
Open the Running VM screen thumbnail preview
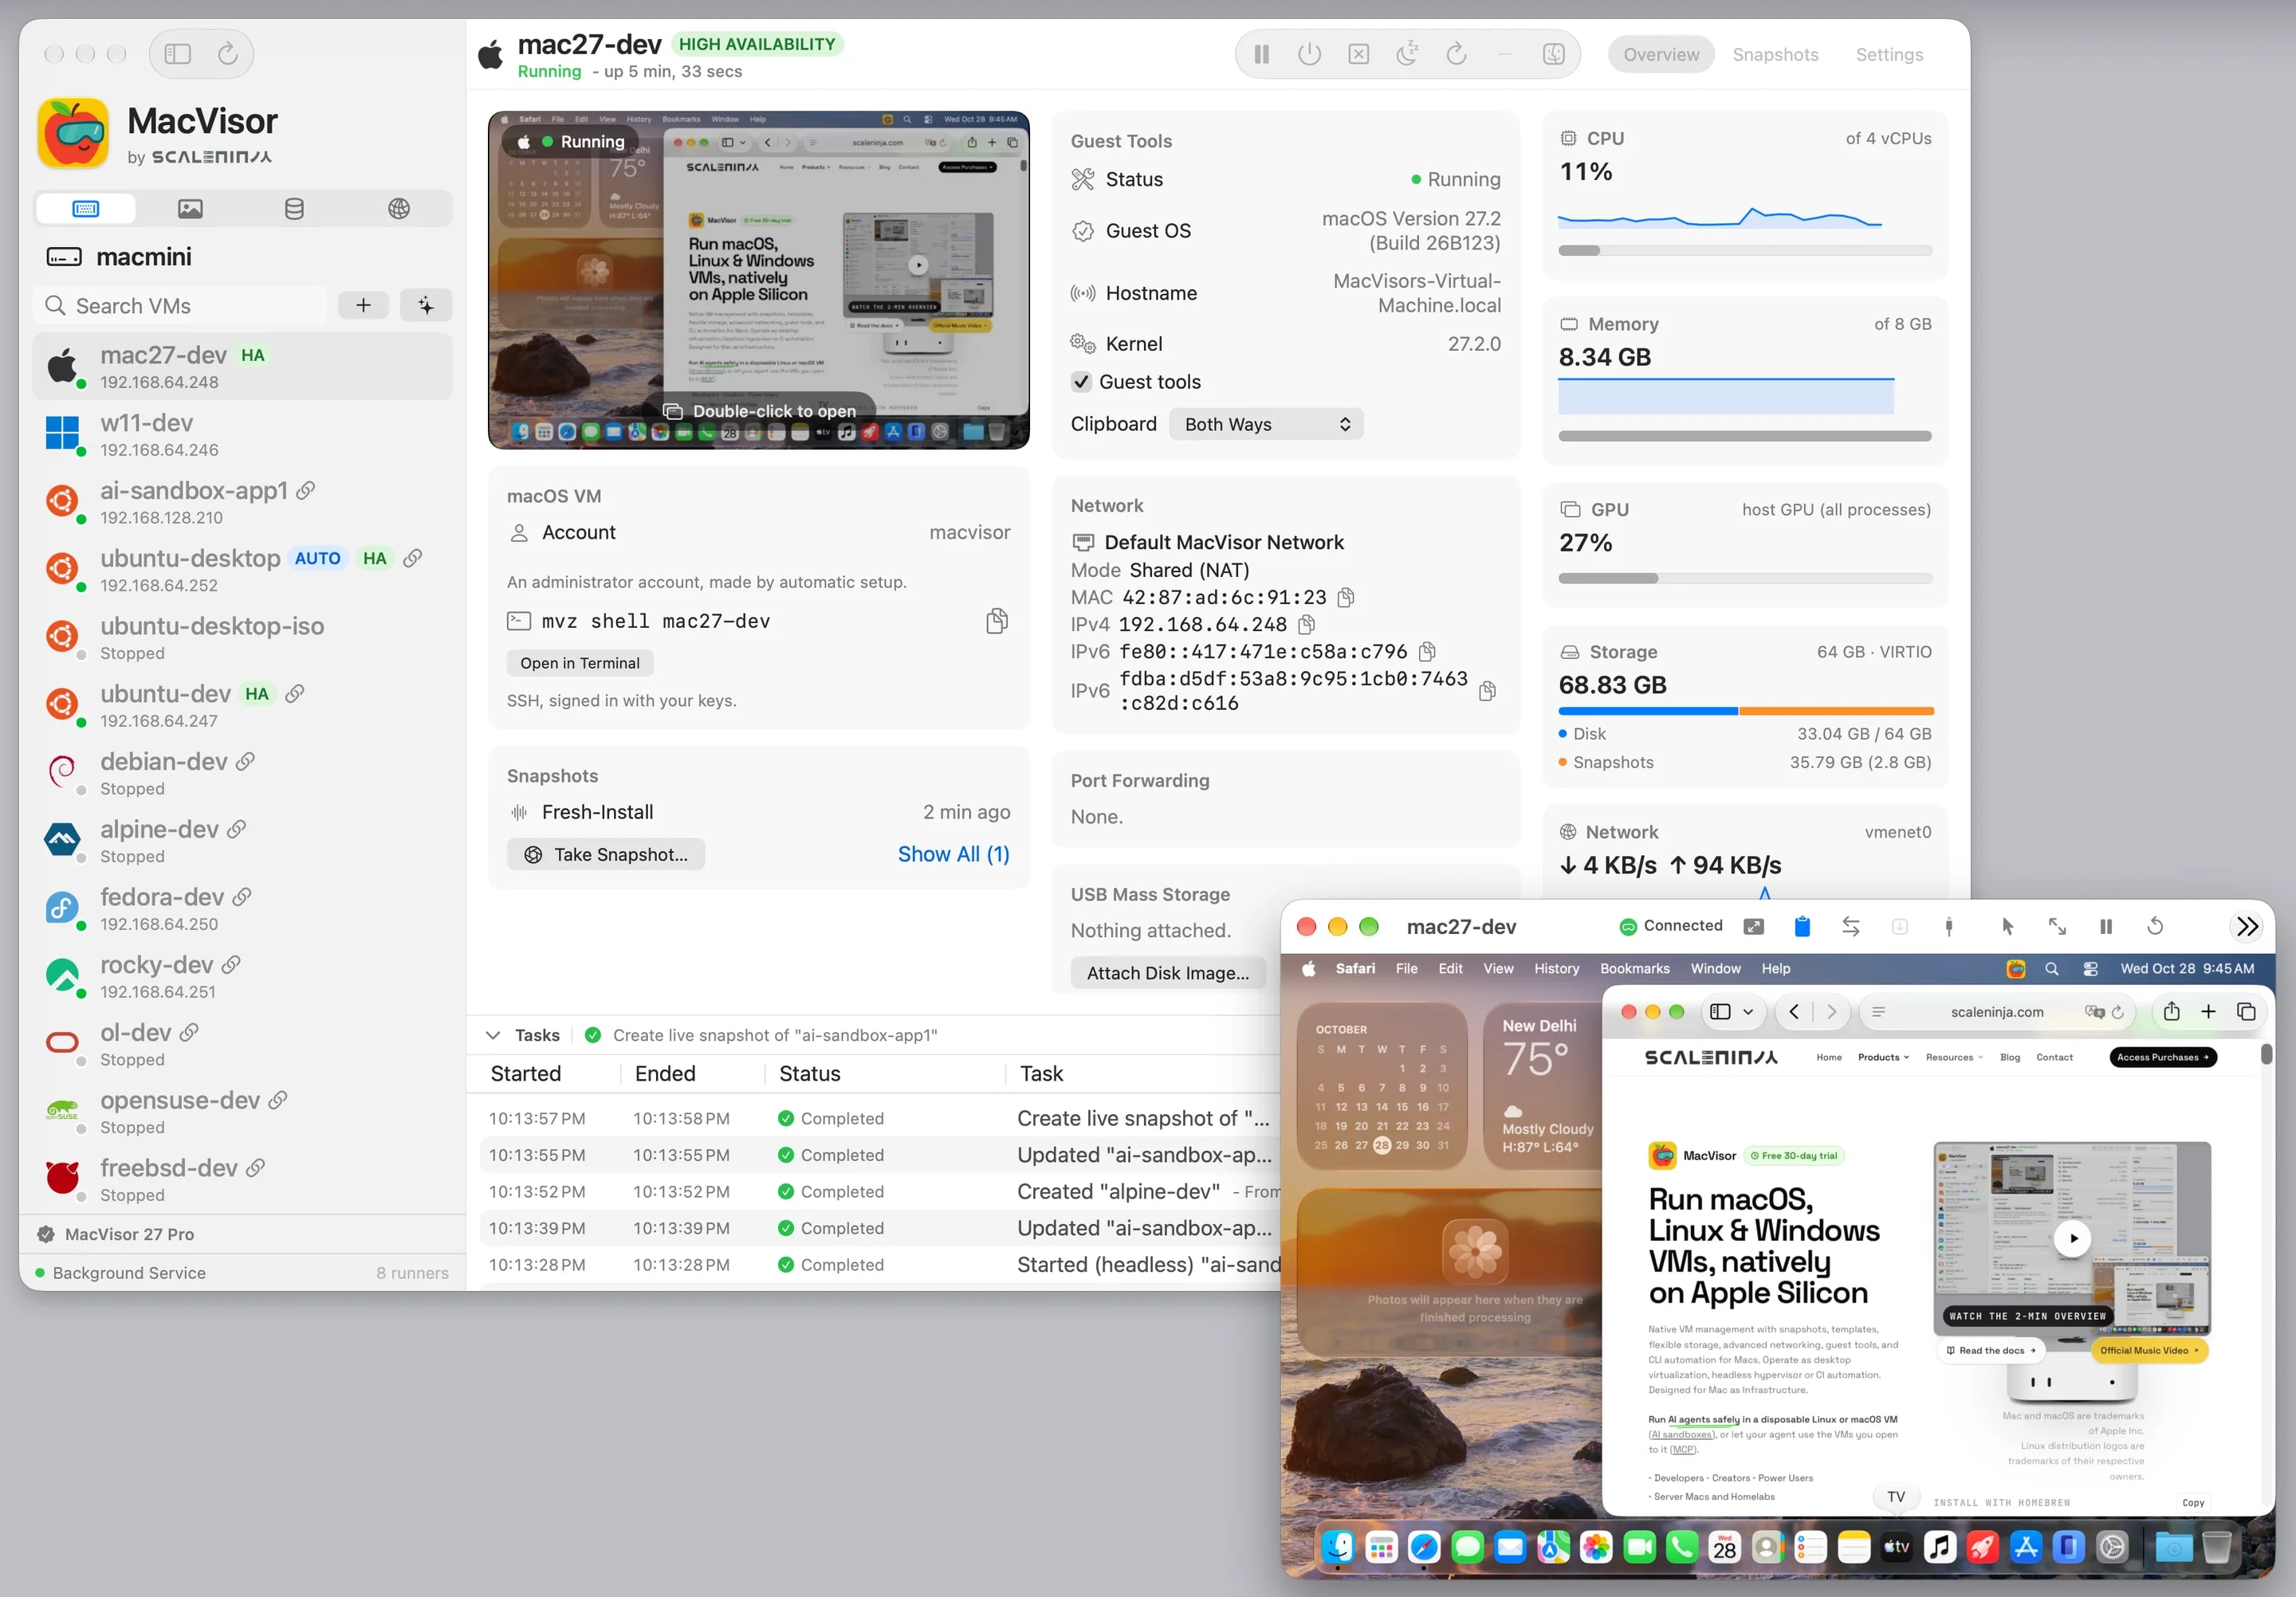point(758,280)
